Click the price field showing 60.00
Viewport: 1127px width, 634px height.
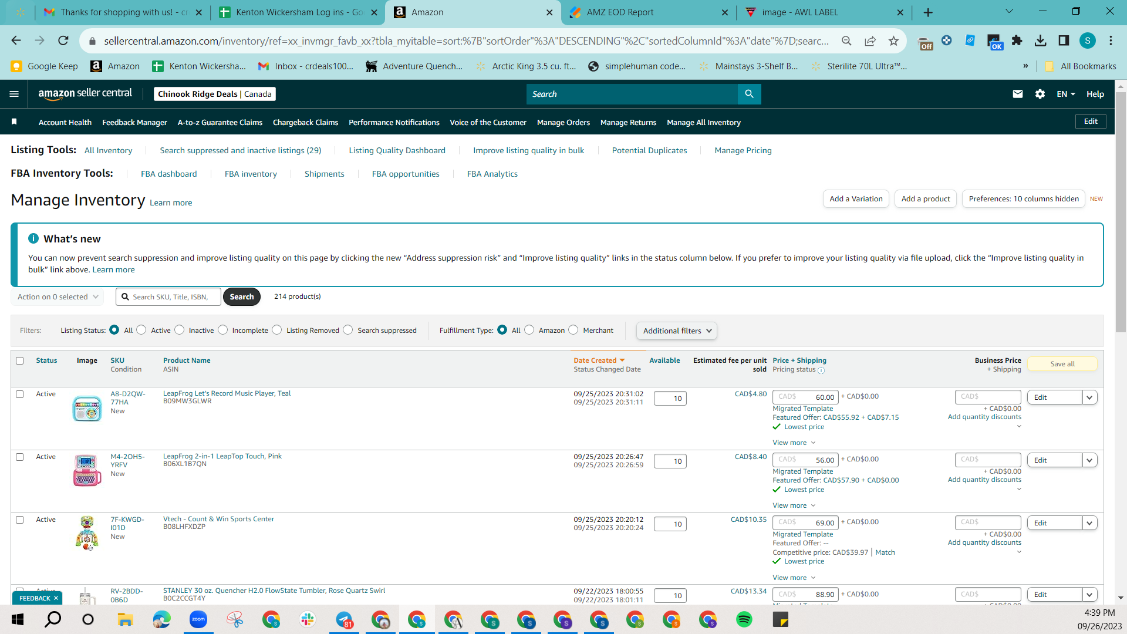coord(805,397)
